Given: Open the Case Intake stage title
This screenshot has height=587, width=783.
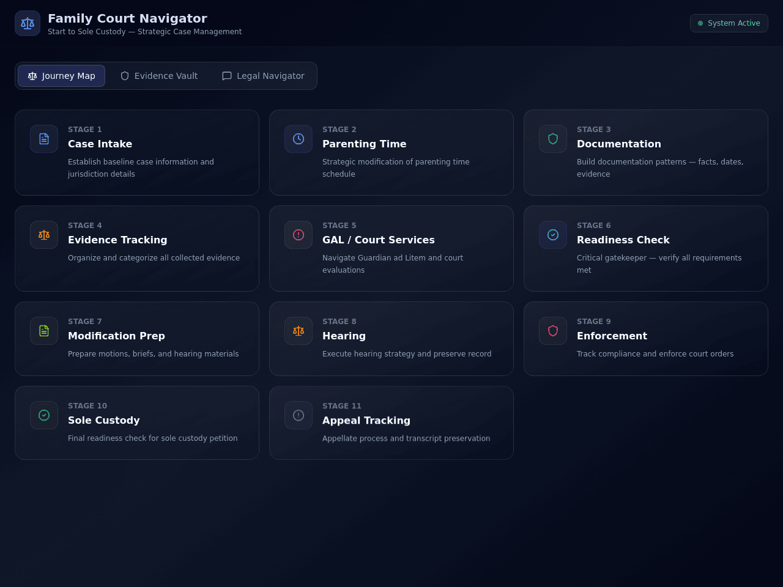Looking at the screenshot, I should (100, 144).
